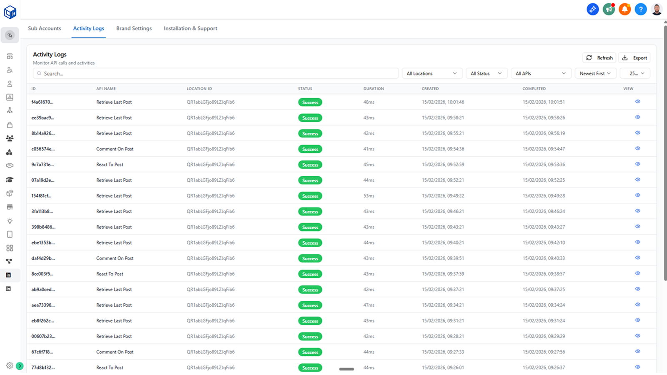The width and height of the screenshot is (667, 375).
Task: Click the help question mark icon
Action: 640,9
